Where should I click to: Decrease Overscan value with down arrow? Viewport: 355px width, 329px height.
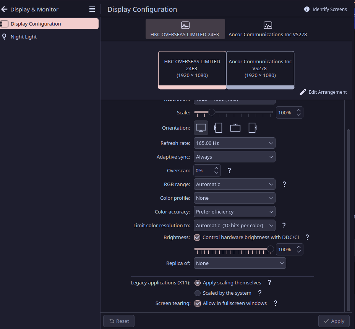point(216,173)
